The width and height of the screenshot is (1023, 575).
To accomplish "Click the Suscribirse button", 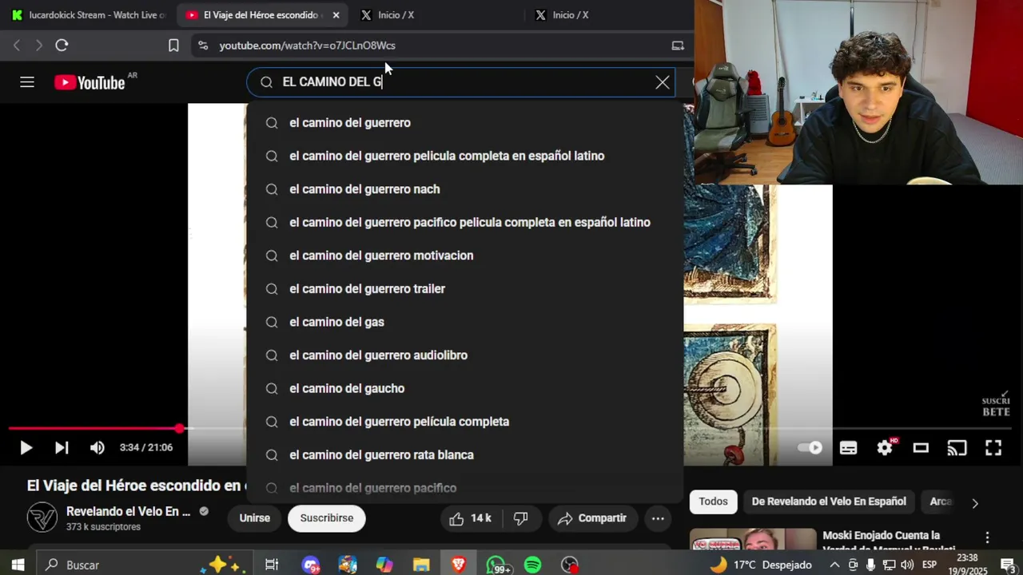I will click(x=326, y=518).
